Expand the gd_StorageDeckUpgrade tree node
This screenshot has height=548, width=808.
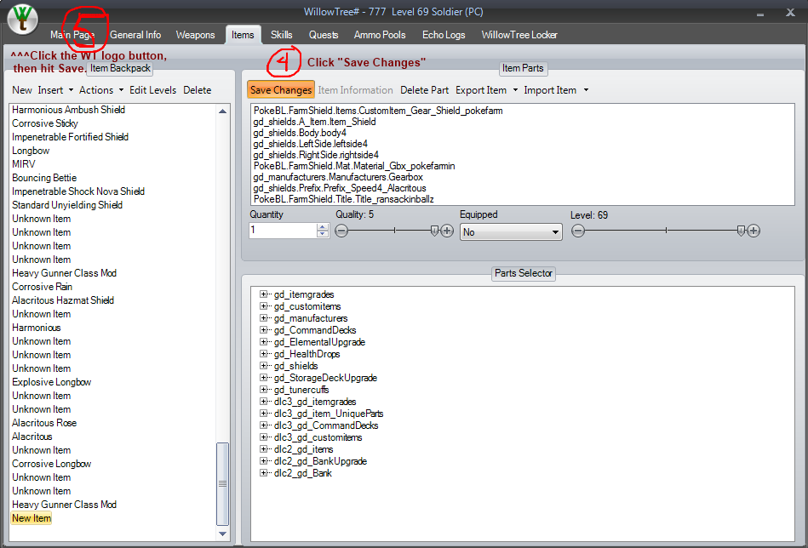coord(263,378)
